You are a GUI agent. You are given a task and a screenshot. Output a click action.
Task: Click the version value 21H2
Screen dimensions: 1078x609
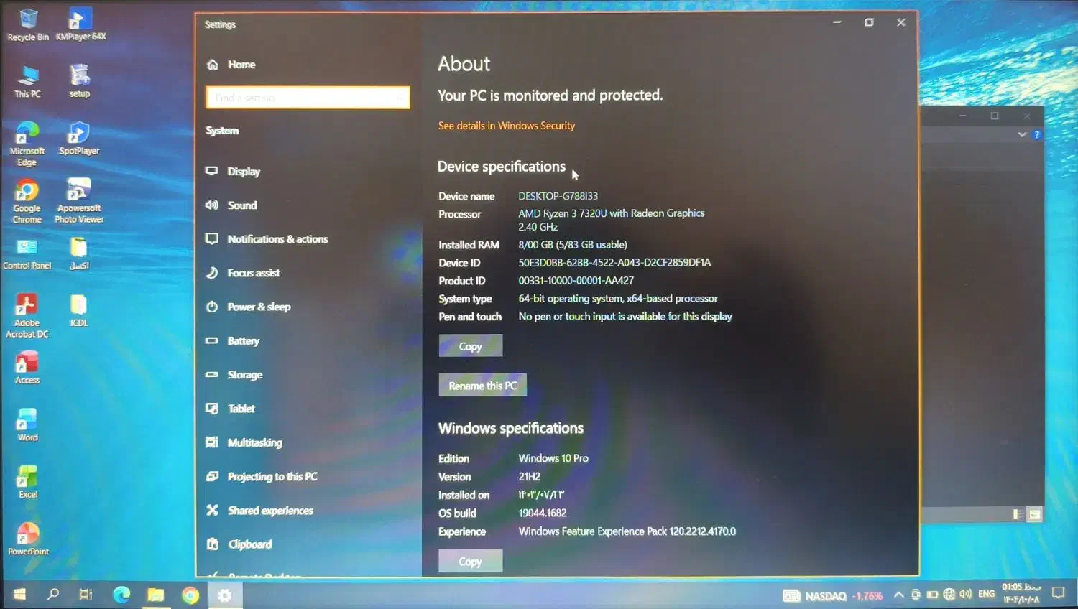coord(530,477)
